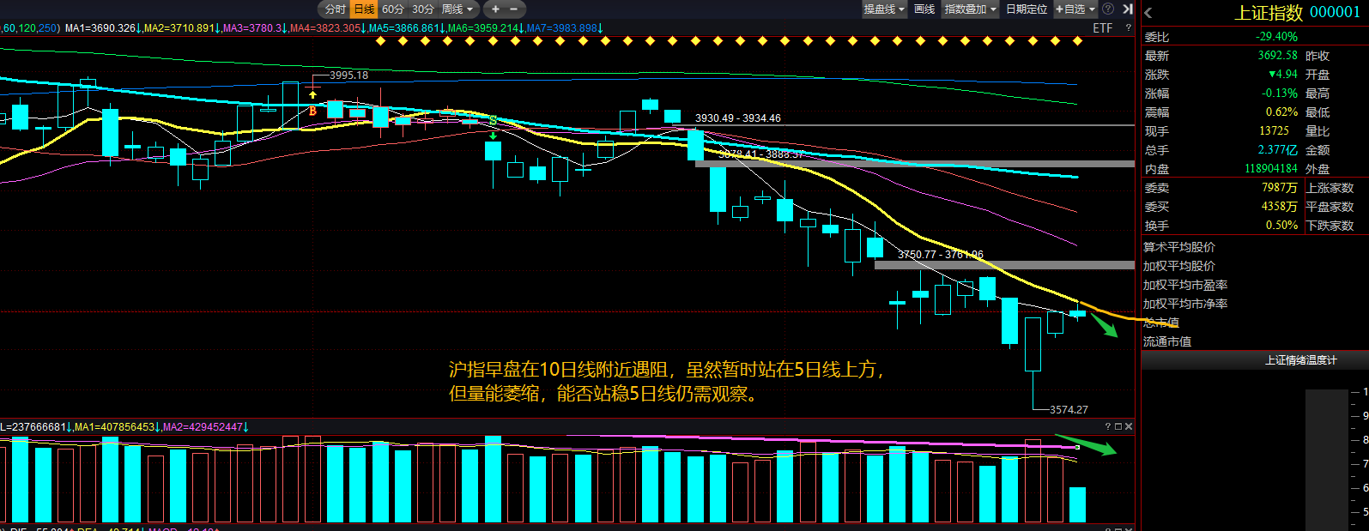The image size is (1369, 531).
Task: Click the 3930.49 - 3934.46 gap label
Action: click(x=738, y=118)
